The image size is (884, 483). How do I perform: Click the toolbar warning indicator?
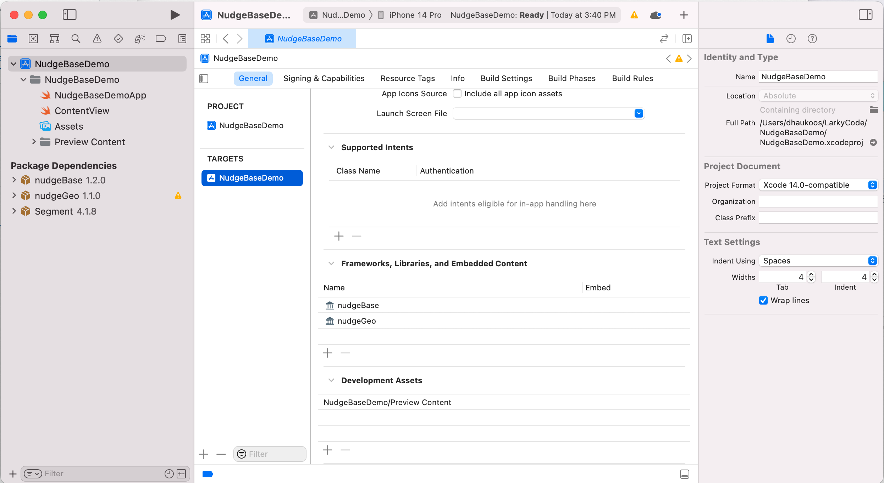pyautogui.click(x=634, y=15)
